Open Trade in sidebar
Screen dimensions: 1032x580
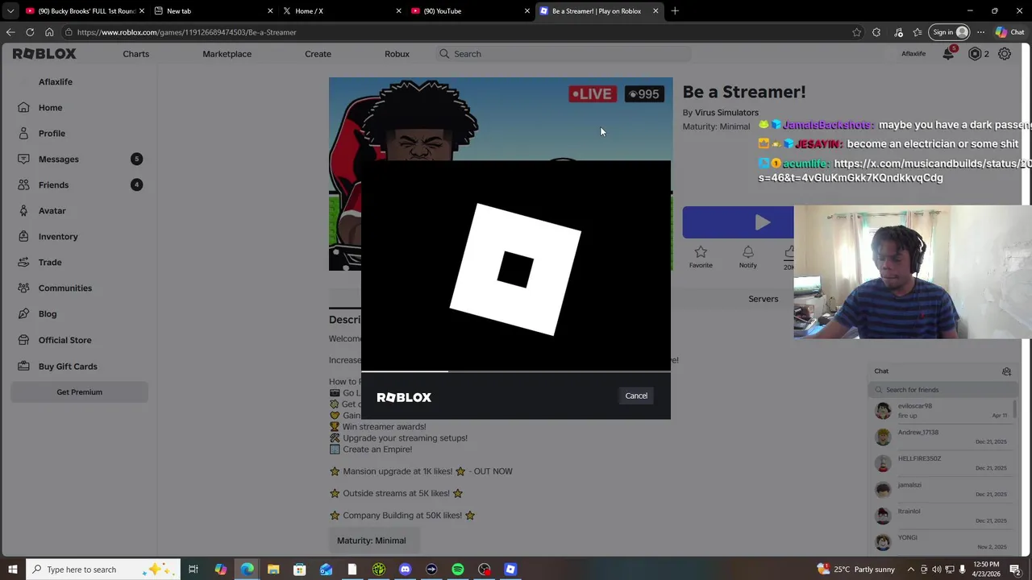coord(50,262)
